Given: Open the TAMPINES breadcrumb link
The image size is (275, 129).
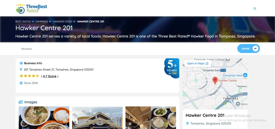Looking at the screenshot, I should 42,21.
